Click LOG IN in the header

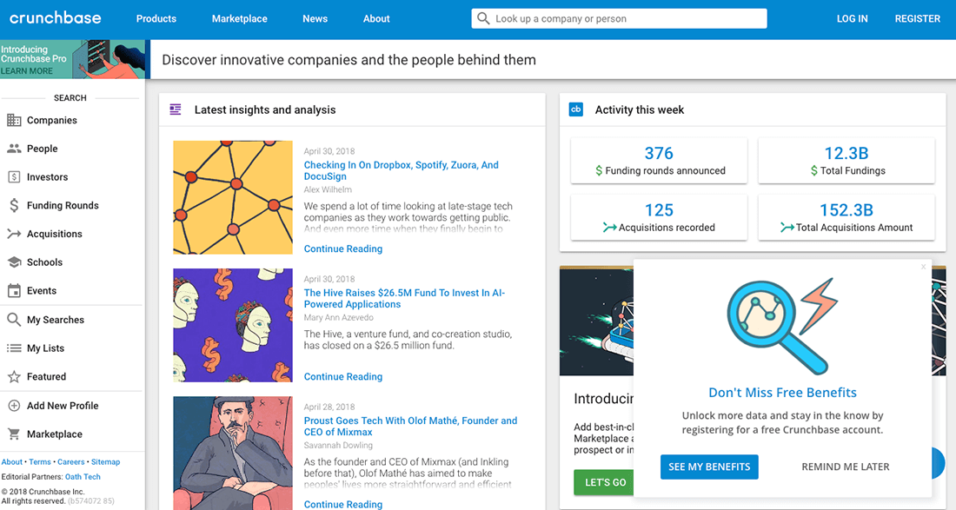click(852, 19)
